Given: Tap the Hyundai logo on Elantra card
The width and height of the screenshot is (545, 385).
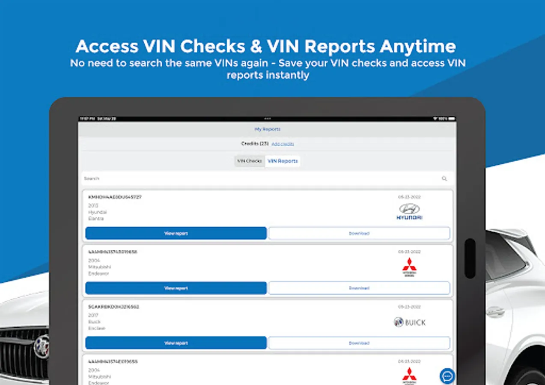Looking at the screenshot, I should tap(409, 212).
